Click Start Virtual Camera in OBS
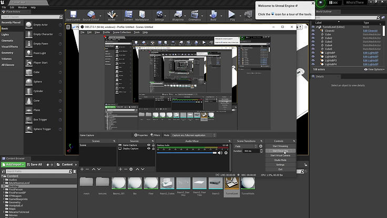 (280, 155)
